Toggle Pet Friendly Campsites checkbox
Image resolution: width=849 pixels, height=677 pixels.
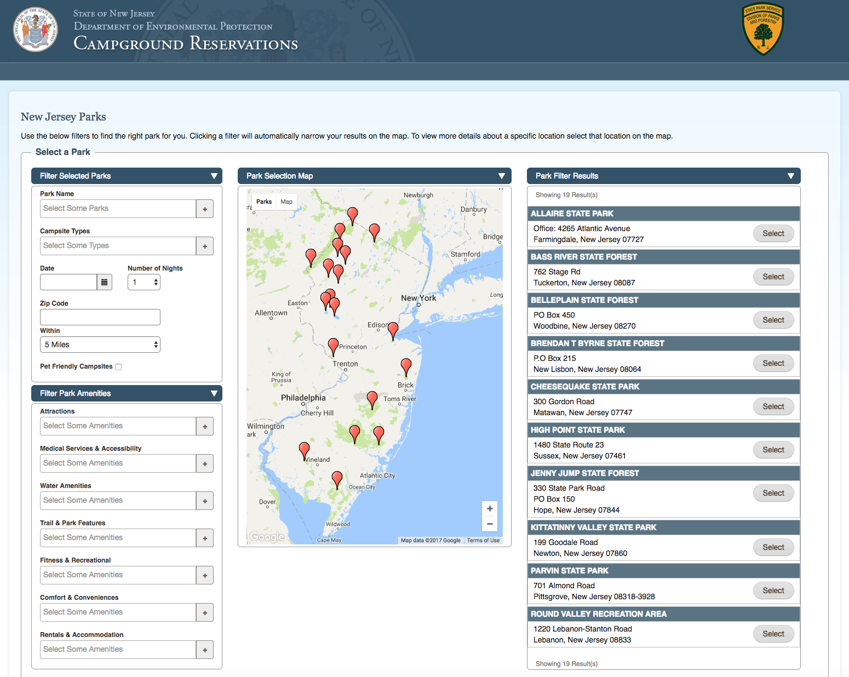[118, 367]
